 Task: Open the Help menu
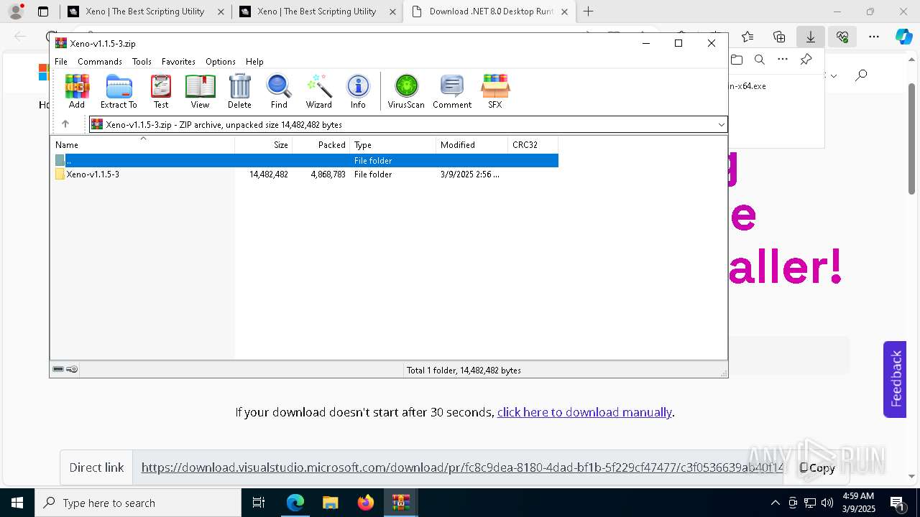[x=254, y=62]
